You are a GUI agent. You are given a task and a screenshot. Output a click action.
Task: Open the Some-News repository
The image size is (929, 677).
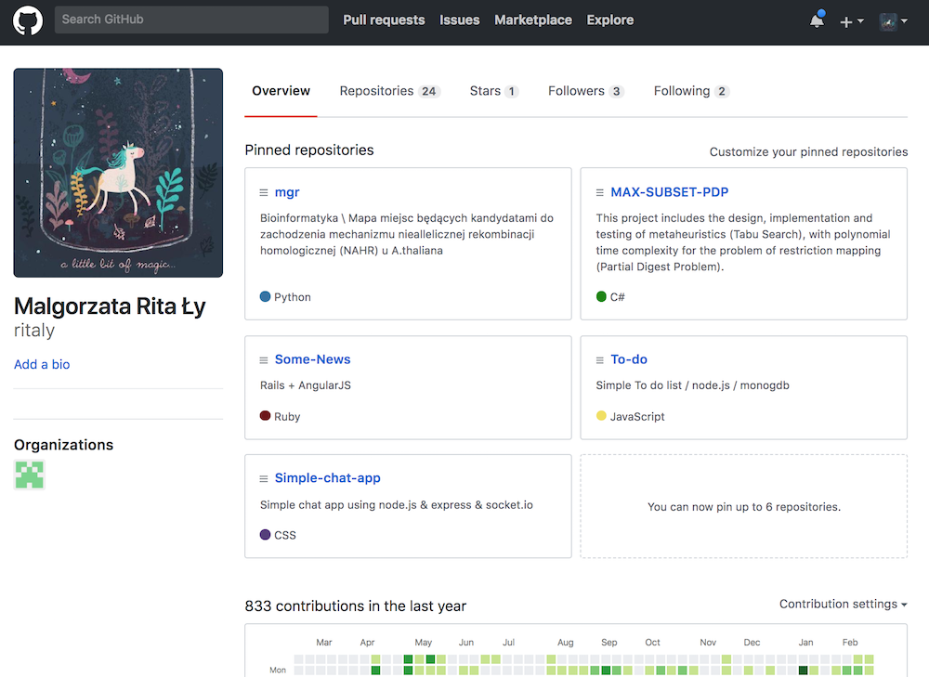click(x=312, y=359)
